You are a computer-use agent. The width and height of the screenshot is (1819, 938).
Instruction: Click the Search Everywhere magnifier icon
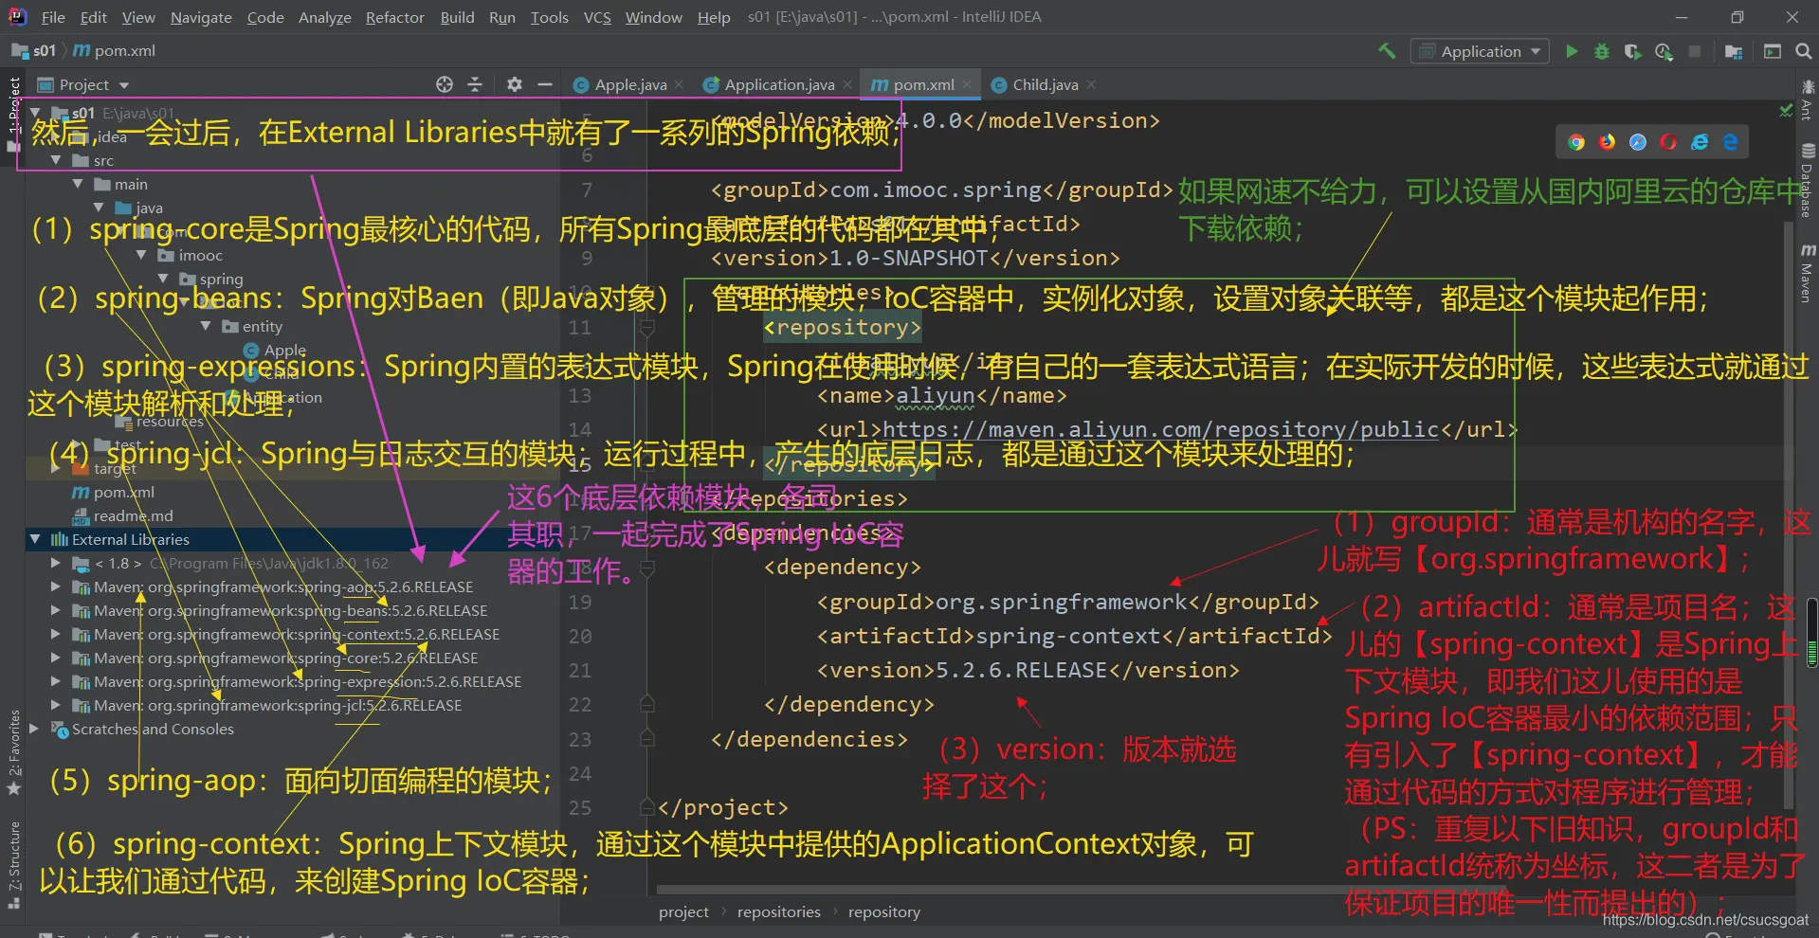[1803, 51]
